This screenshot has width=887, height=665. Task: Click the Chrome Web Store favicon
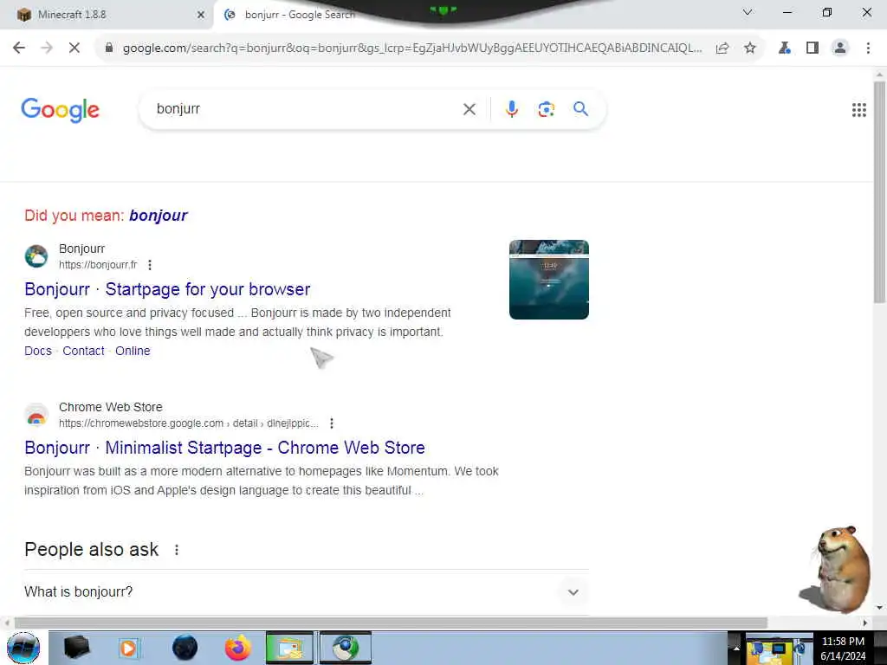tap(36, 415)
